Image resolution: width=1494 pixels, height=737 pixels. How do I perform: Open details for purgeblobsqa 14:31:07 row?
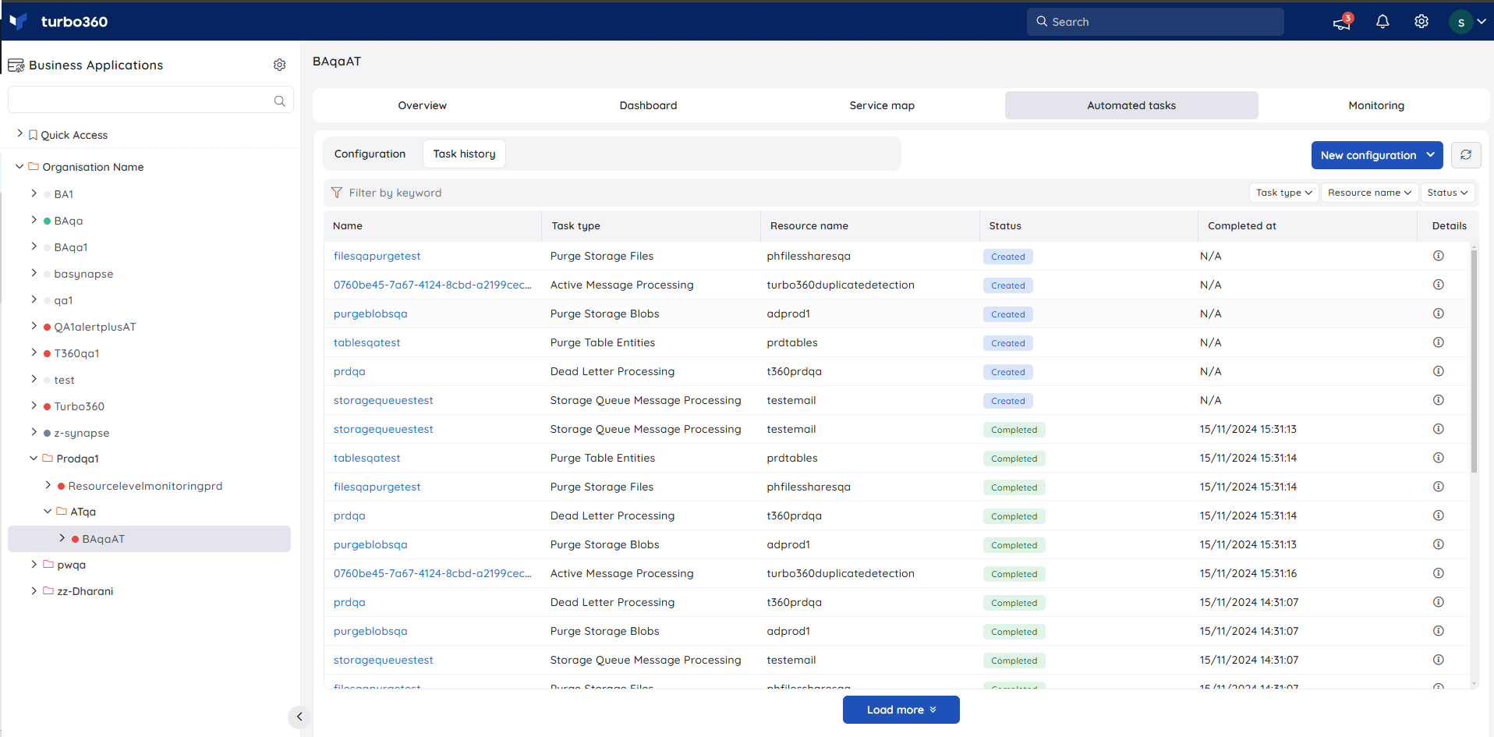coord(1439,631)
